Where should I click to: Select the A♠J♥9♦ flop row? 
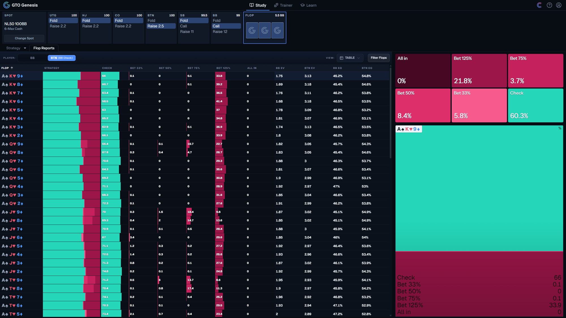coord(195,212)
